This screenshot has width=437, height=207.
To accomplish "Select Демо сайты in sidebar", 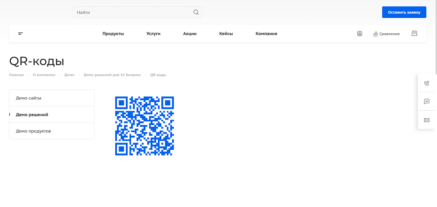I will coord(52,98).
